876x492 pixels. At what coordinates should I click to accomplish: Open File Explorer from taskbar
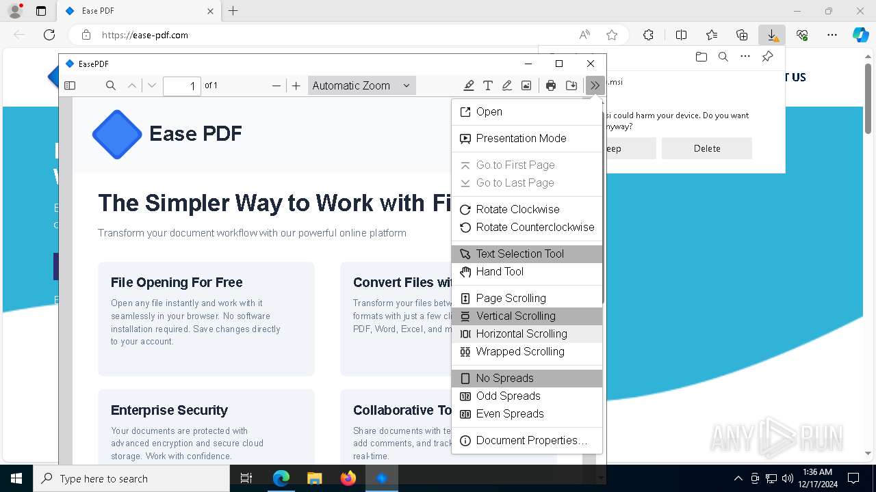pos(314,478)
